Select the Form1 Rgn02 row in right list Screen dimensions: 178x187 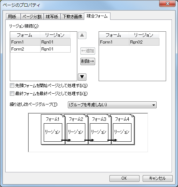point(129,42)
